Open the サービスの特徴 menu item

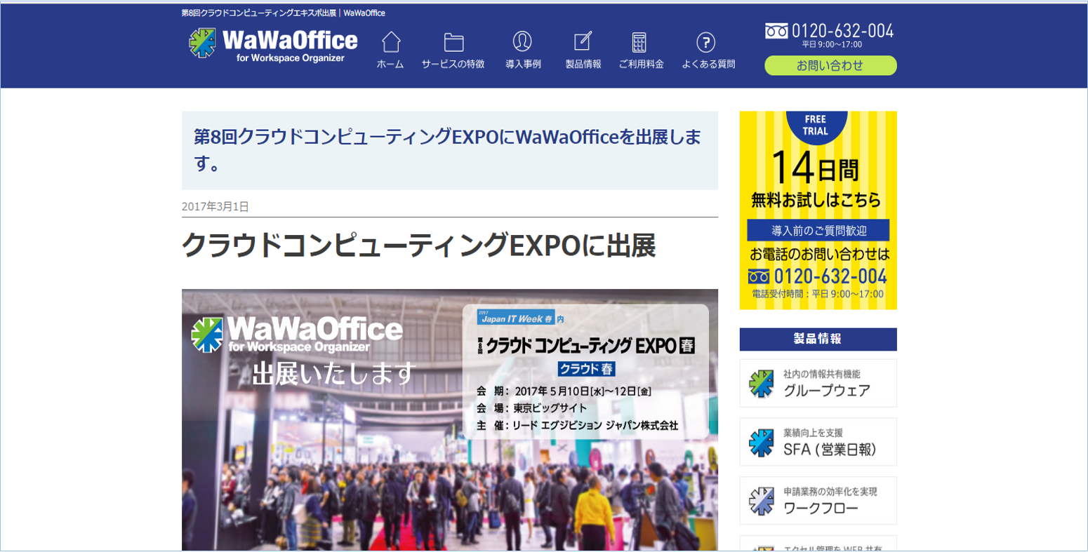453,64
